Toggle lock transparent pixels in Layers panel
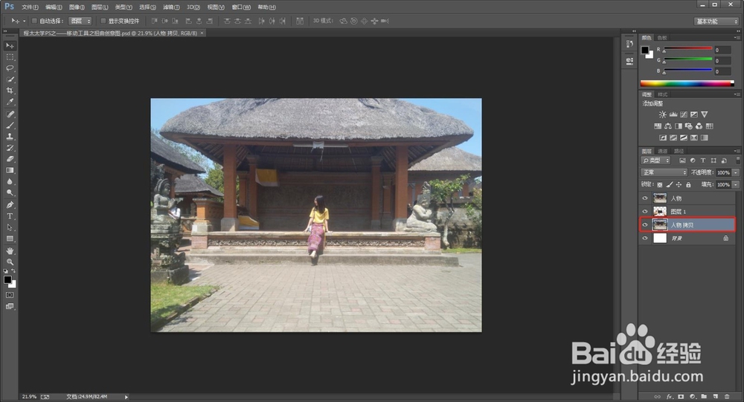The image size is (744, 402). click(659, 185)
